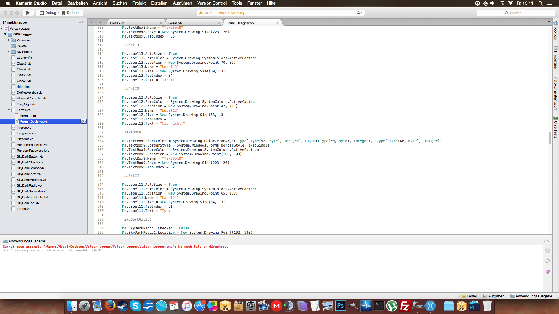Click the warning count indicator in build status
559x314 pixels.
click(360, 13)
